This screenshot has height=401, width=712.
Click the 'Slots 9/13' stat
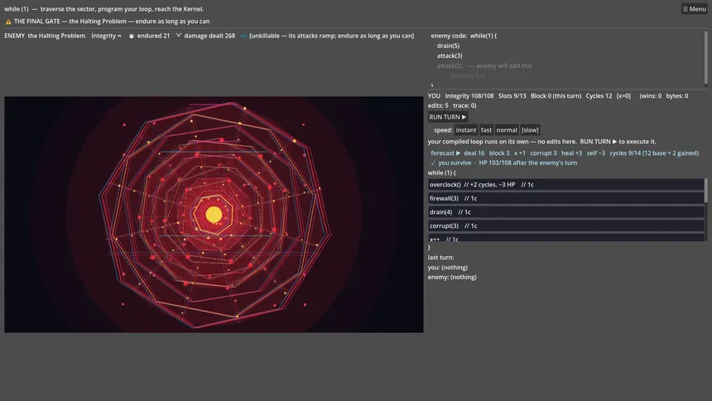tap(512, 96)
